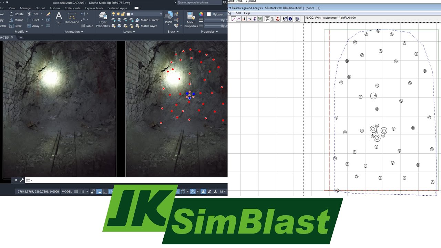Toggle ortho mode in status bar
This screenshot has height=248, width=441.
click(105, 192)
